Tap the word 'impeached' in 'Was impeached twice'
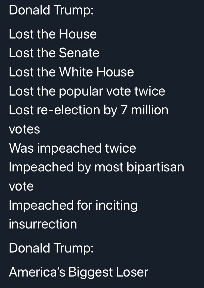This screenshot has width=204, height=288. [69, 149]
